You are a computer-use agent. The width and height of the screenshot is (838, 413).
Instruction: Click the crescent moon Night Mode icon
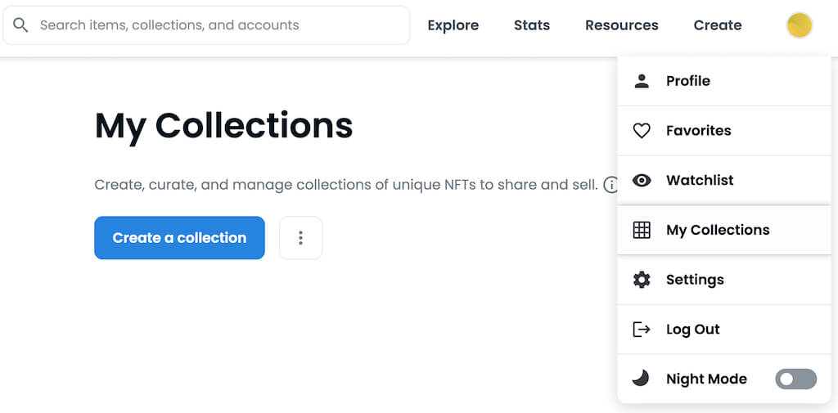[642, 379]
